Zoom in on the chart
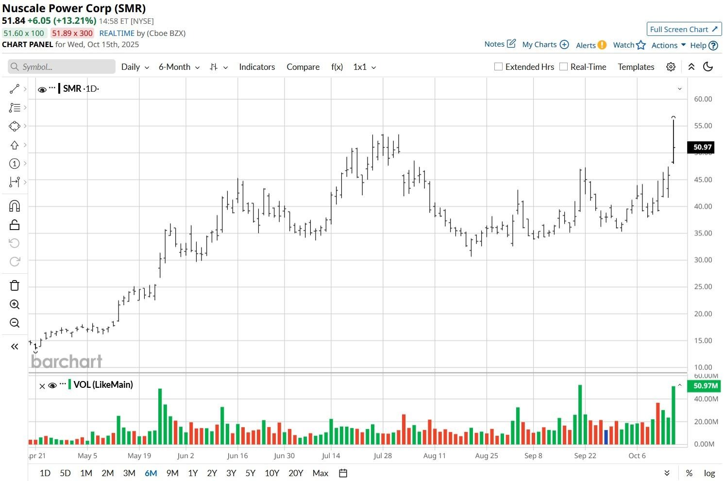This screenshot has height=481, width=724. click(15, 304)
